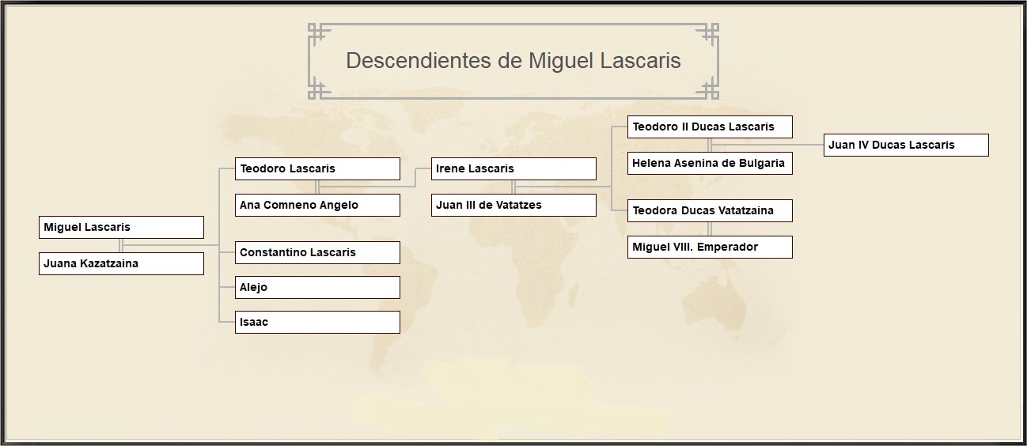Click the Descendientes de Miguel Lascaris title
Screen dimensions: 1027x446
click(513, 61)
